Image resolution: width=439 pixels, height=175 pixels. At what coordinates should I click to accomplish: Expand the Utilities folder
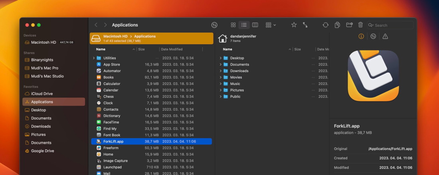(94, 58)
